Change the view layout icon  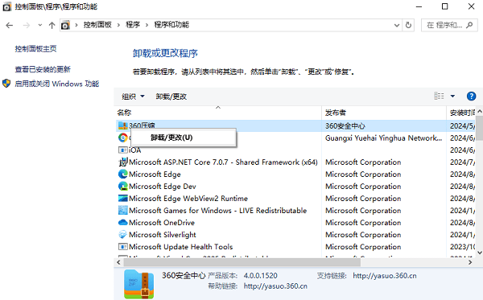click(x=439, y=96)
